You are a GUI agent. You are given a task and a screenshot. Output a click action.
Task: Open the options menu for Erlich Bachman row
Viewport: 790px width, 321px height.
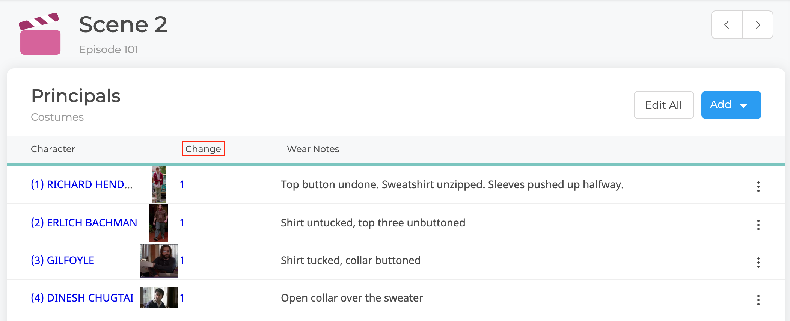point(758,225)
